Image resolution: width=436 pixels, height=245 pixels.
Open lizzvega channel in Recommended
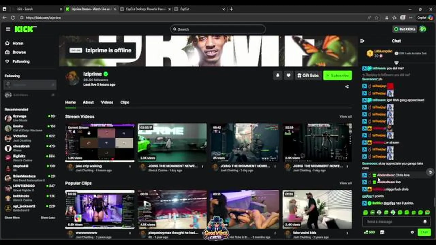pos(30,118)
